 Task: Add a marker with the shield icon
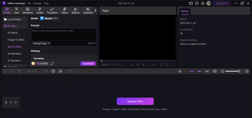coord(46,71)
